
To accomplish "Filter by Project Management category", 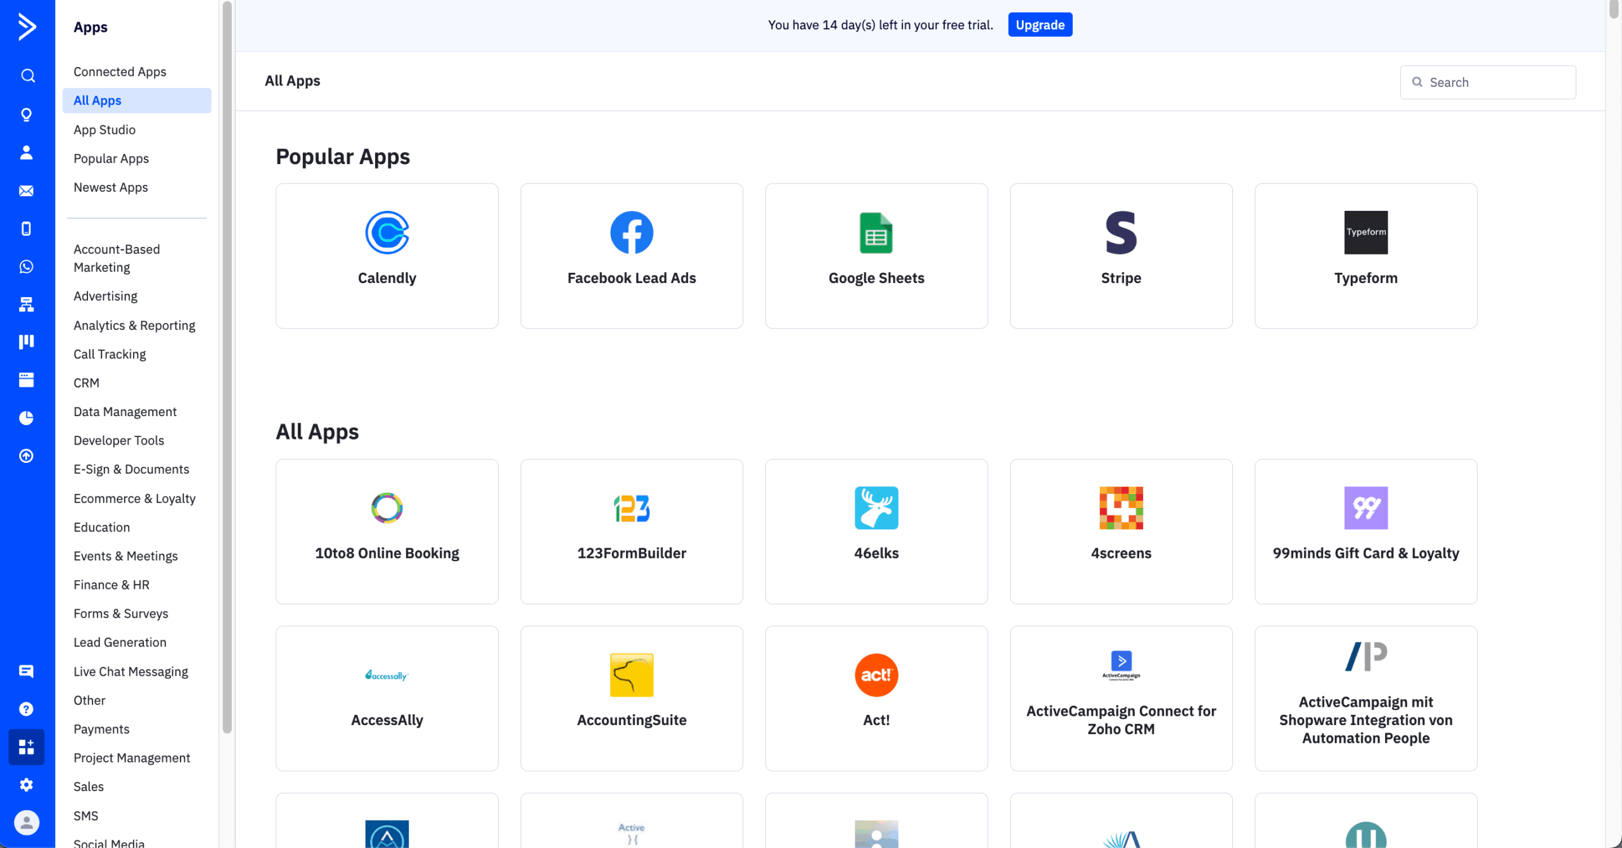I will pos(132,758).
